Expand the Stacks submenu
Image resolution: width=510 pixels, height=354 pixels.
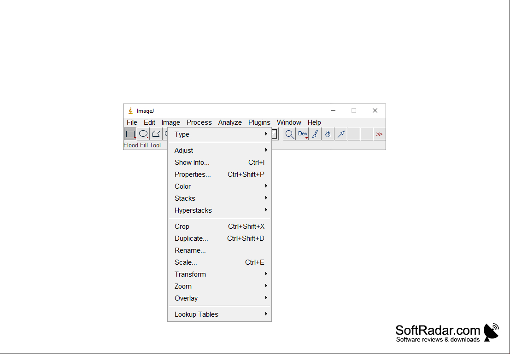(220, 198)
